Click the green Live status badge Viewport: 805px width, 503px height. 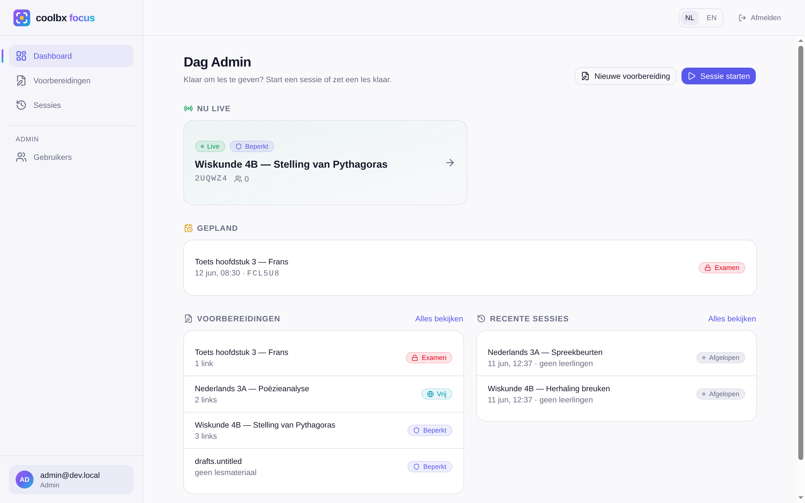[210, 146]
